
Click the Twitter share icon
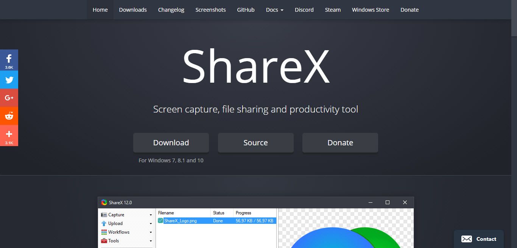pyautogui.click(x=9, y=80)
